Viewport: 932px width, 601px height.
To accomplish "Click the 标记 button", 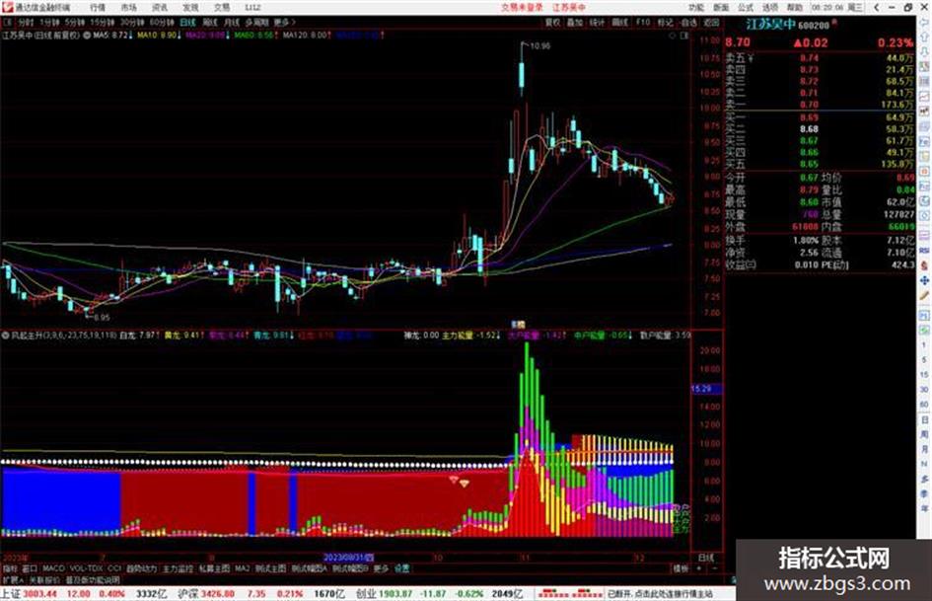I will (x=665, y=22).
